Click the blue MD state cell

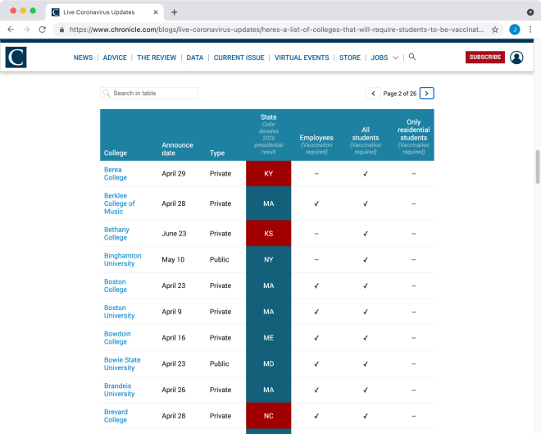tap(268, 364)
